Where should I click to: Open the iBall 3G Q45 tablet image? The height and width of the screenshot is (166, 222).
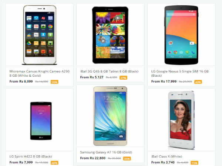110,35
